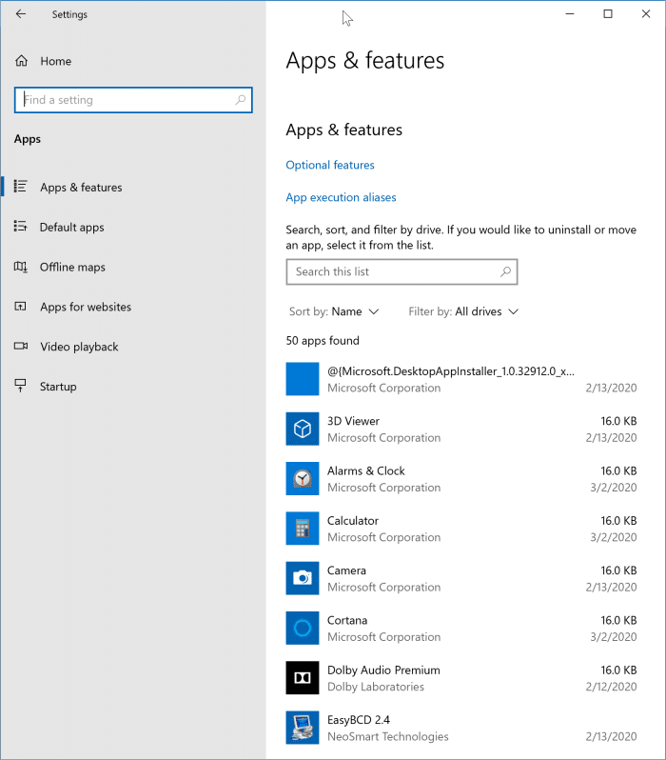Screen dimensions: 666x760
Task: Maximize the Settings window
Action: (608, 14)
